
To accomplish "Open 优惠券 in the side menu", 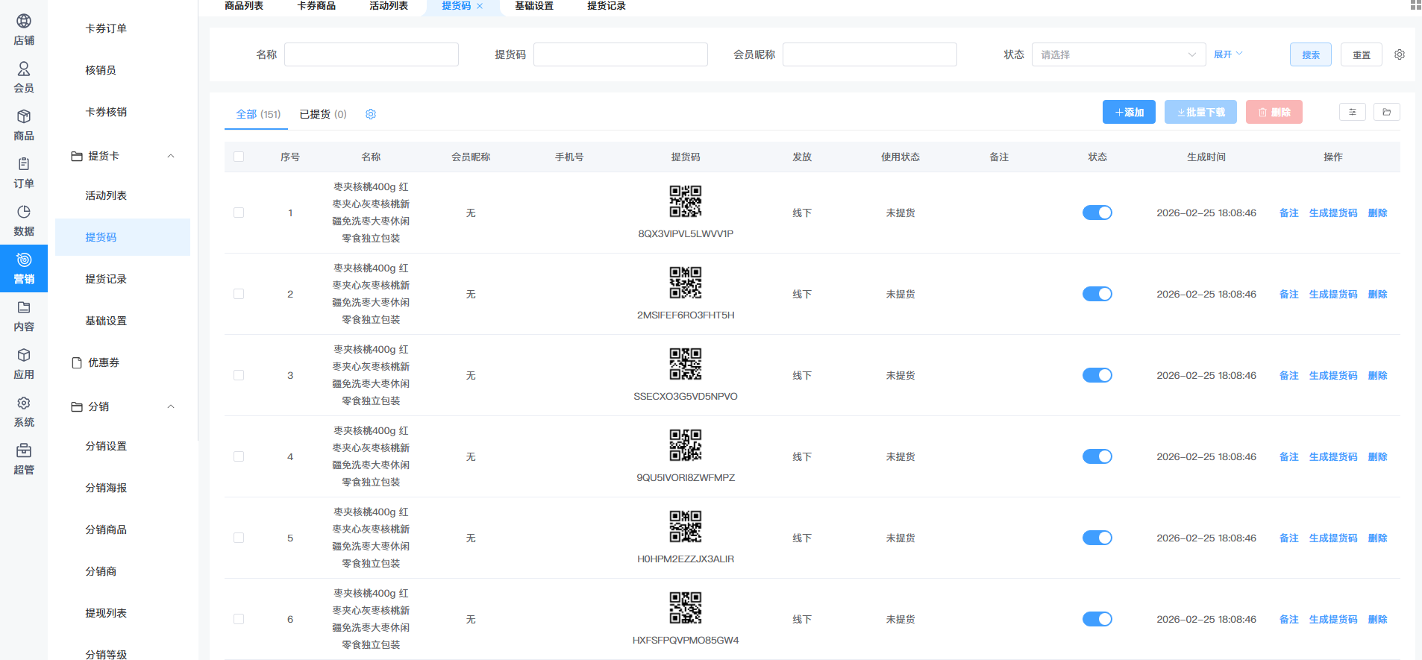I will (123, 362).
